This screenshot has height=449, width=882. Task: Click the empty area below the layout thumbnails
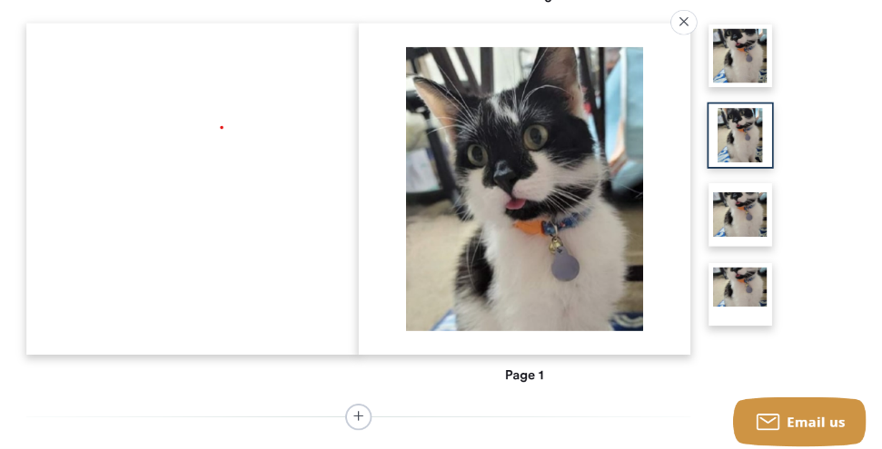point(740,359)
